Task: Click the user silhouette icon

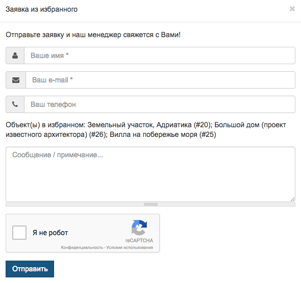Action: pos(15,55)
